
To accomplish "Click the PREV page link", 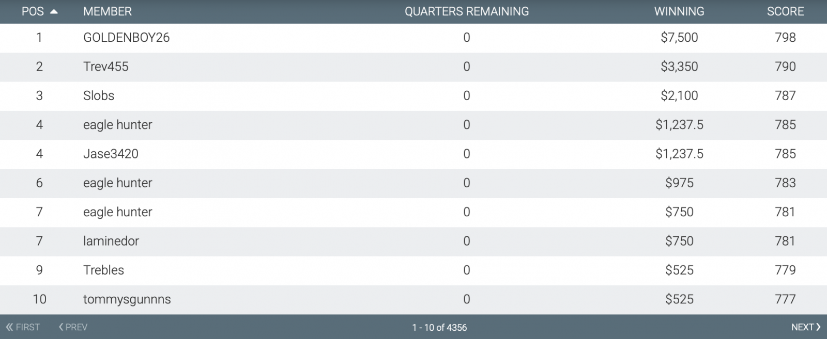I will [x=73, y=327].
